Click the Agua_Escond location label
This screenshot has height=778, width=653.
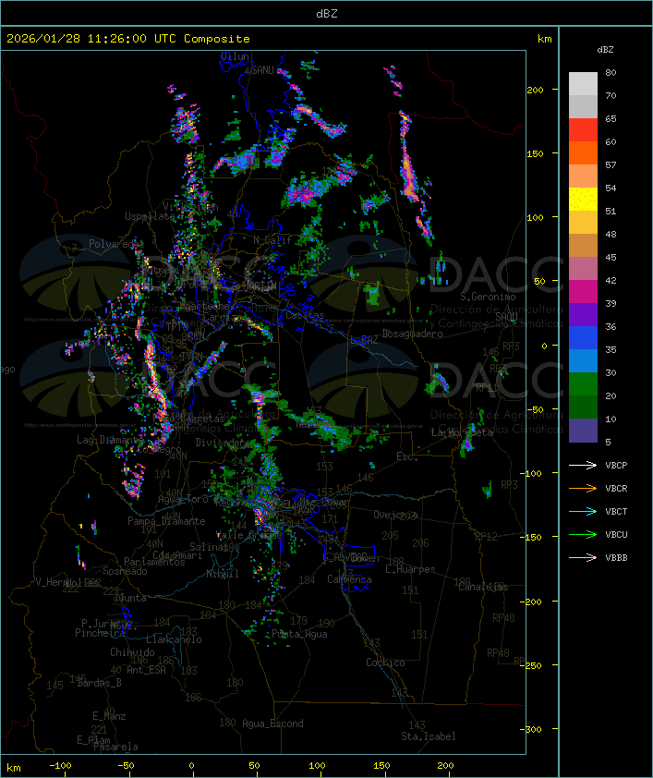[x=272, y=723]
